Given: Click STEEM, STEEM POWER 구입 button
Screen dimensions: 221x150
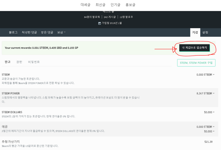Looking at the screenshot, I should tap(196, 63).
